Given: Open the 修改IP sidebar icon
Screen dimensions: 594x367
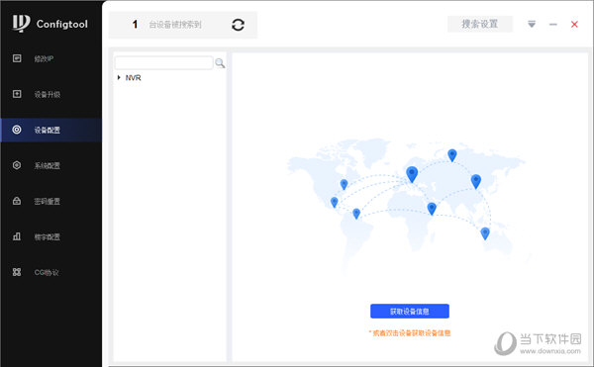Looking at the screenshot, I should click(x=17, y=58).
